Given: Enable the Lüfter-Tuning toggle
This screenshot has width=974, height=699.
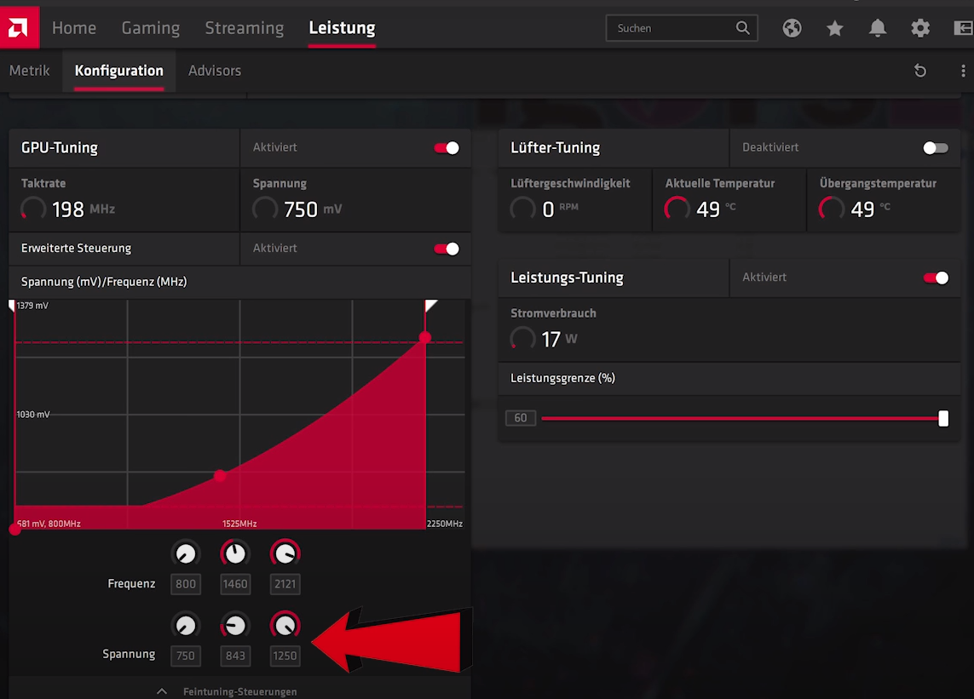Looking at the screenshot, I should click(x=935, y=148).
